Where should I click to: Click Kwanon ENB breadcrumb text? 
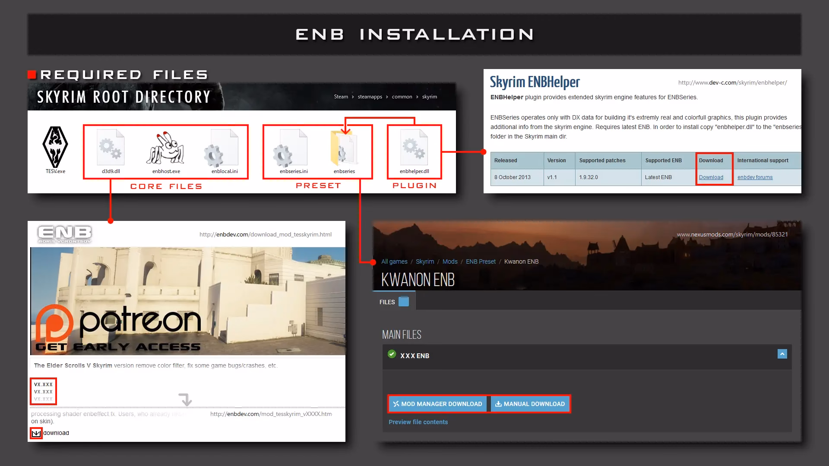(x=521, y=261)
